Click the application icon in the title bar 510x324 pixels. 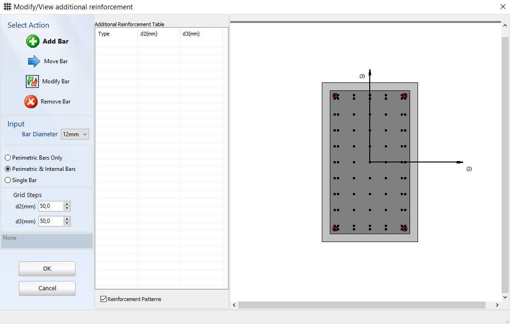click(7, 7)
